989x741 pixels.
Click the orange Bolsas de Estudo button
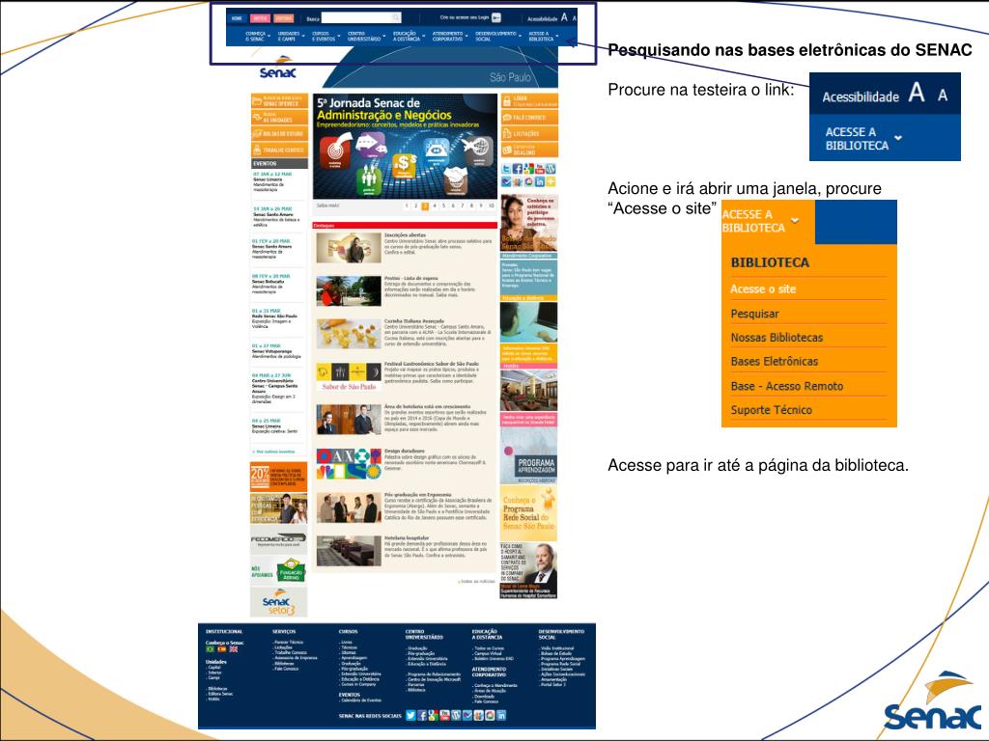coord(279,133)
